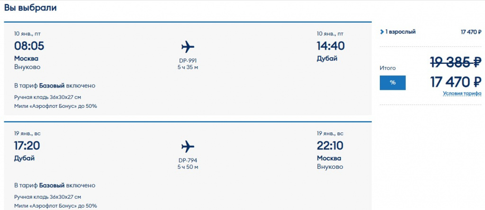Open the Условия тарифа link
This screenshot has height=210, width=485.
pyautogui.click(x=462, y=93)
